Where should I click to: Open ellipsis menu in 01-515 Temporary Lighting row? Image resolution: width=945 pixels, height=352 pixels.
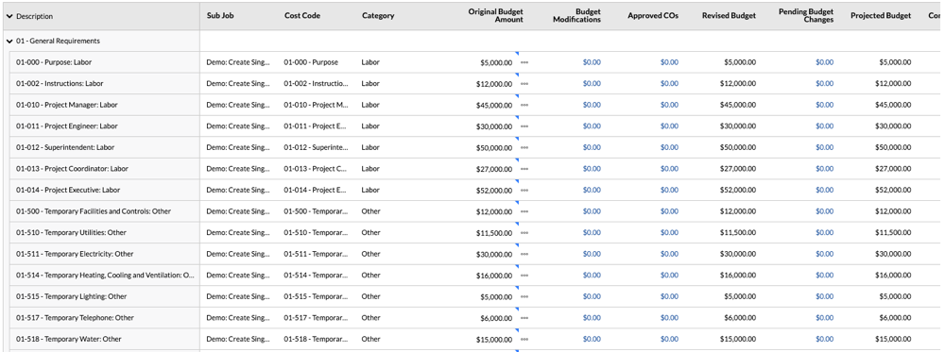[x=524, y=296]
